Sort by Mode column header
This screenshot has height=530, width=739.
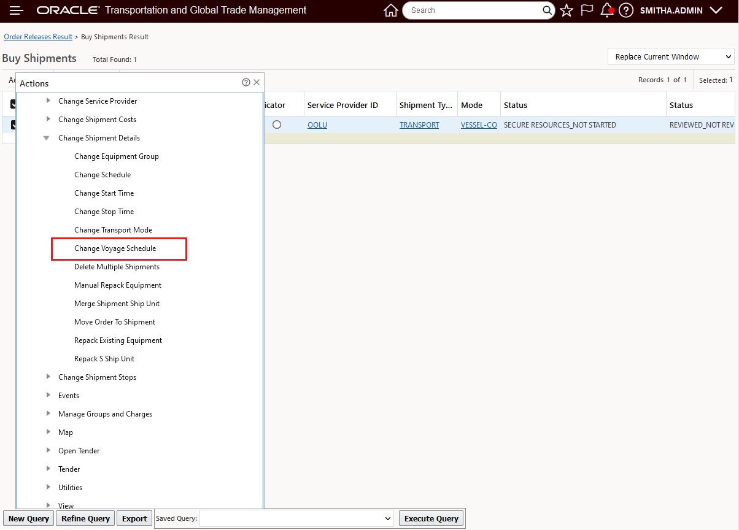pyautogui.click(x=472, y=106)
